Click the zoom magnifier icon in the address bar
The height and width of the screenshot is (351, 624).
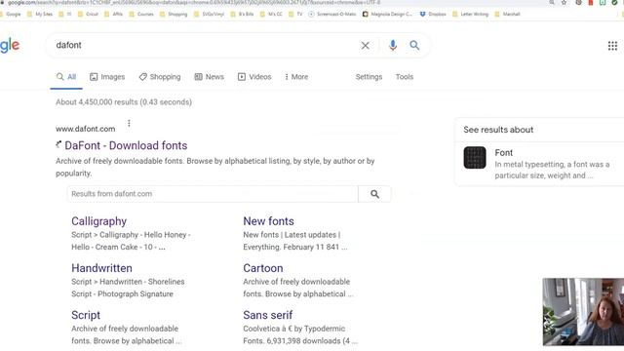pyautogui.click(x=552, y=2)
